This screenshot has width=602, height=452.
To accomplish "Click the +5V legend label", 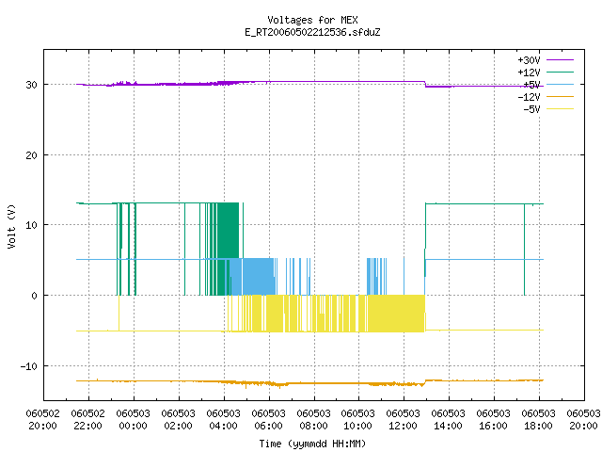I will click(531, 85).
